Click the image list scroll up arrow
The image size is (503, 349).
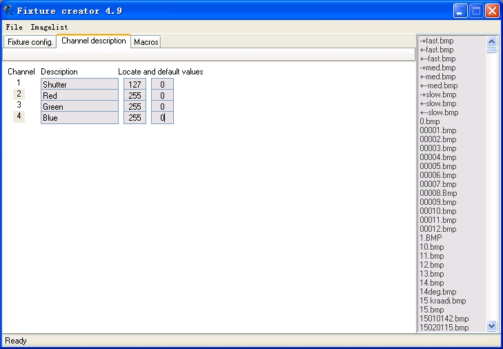click(491, 41)
